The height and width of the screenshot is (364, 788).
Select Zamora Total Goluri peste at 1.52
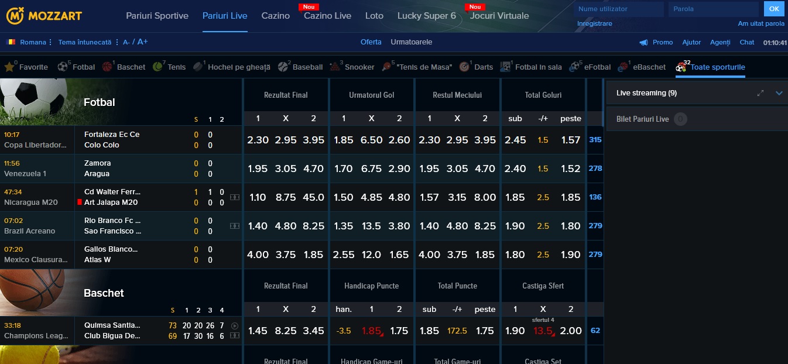(571, 169)
